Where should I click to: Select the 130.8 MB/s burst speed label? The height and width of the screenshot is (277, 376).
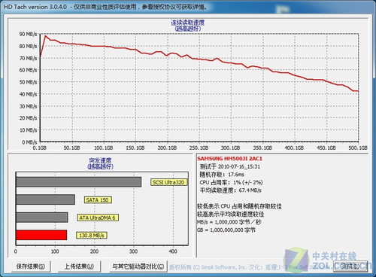pos(92,236)
